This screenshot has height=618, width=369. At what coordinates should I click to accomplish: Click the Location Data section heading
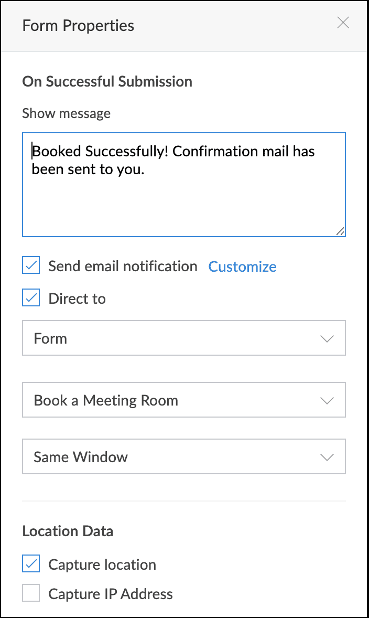pos(68,531)
